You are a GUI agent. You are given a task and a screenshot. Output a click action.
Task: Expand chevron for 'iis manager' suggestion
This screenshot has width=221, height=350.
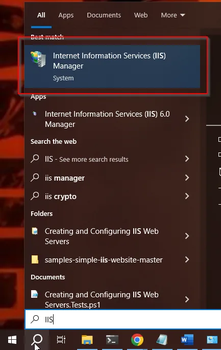point(187,178)
